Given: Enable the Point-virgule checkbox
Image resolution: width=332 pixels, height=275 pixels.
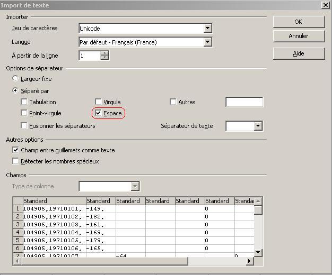Looking at the screenshot, I should pyautogui.click(x=24, y=113).
